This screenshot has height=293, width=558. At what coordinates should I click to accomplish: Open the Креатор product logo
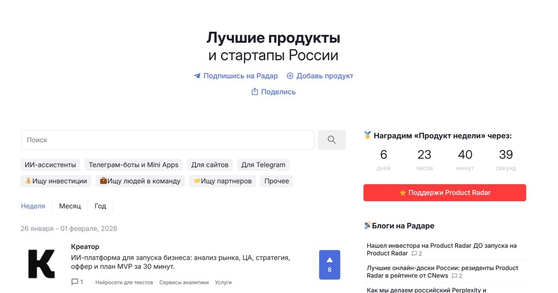click(41, 264)
